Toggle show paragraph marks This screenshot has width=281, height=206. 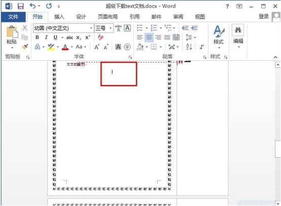201,47
